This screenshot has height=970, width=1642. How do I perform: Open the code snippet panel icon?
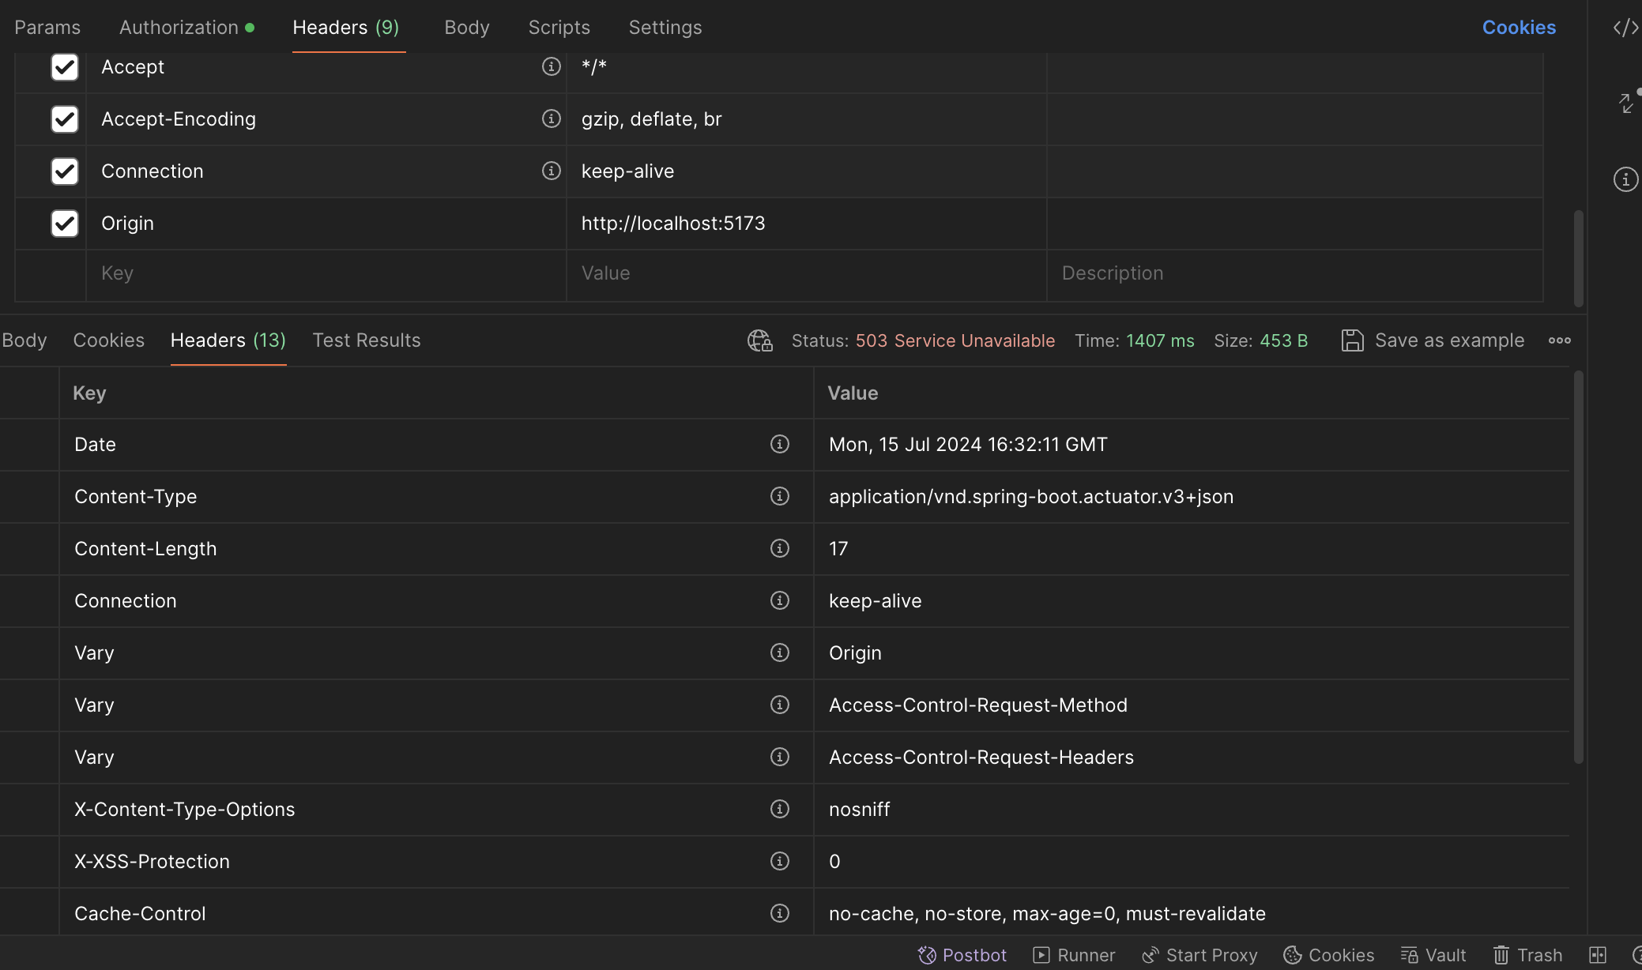pos(1625,28)
